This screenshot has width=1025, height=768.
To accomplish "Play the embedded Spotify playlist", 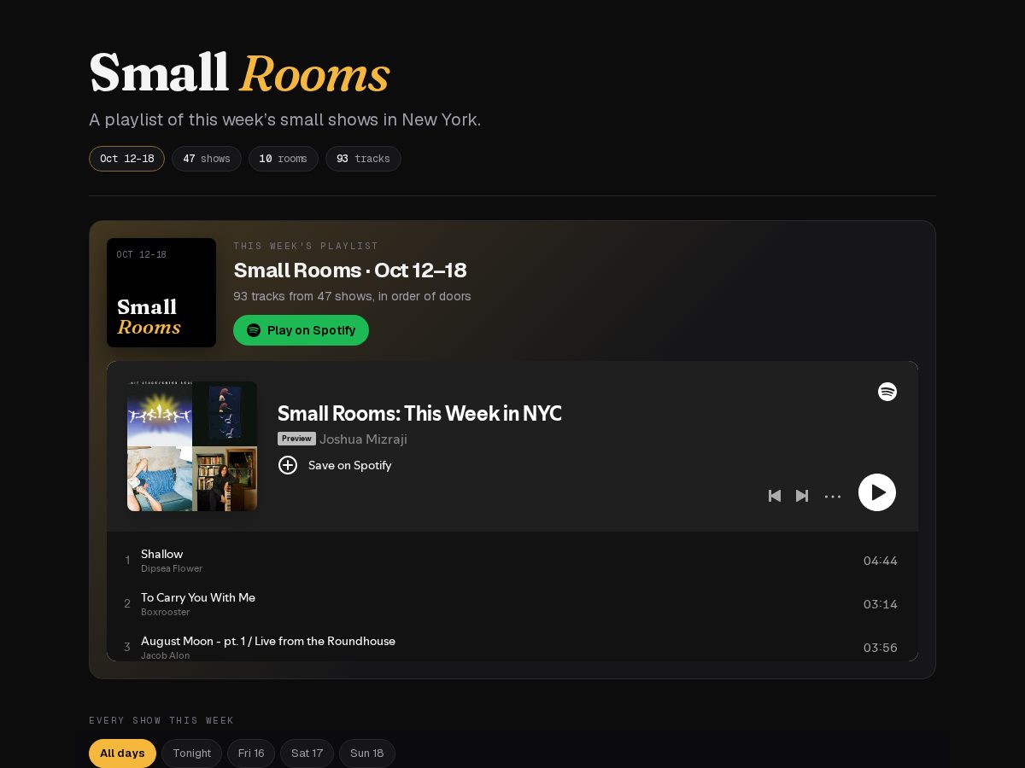I will [x=877, y=492].
